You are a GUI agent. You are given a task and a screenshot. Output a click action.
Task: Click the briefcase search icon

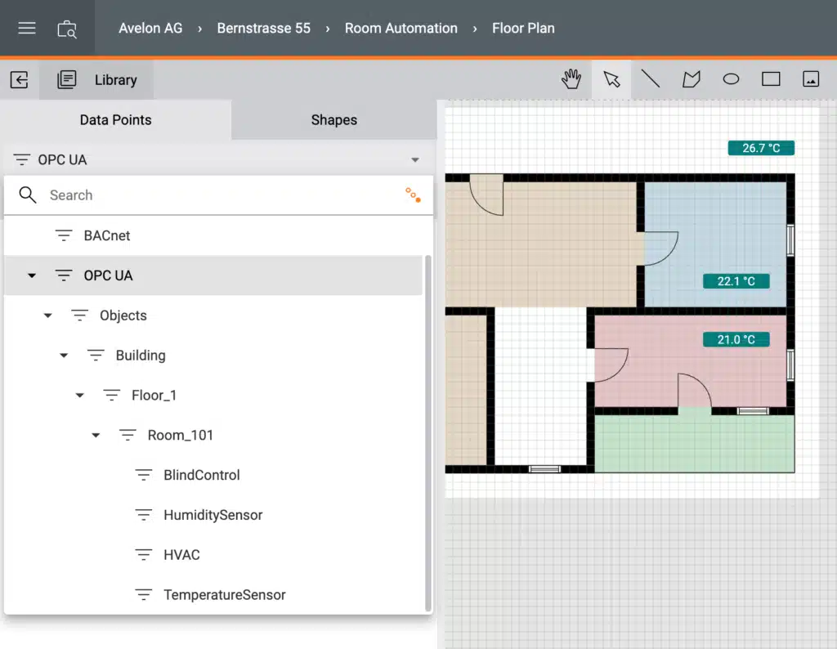point(67,29)
